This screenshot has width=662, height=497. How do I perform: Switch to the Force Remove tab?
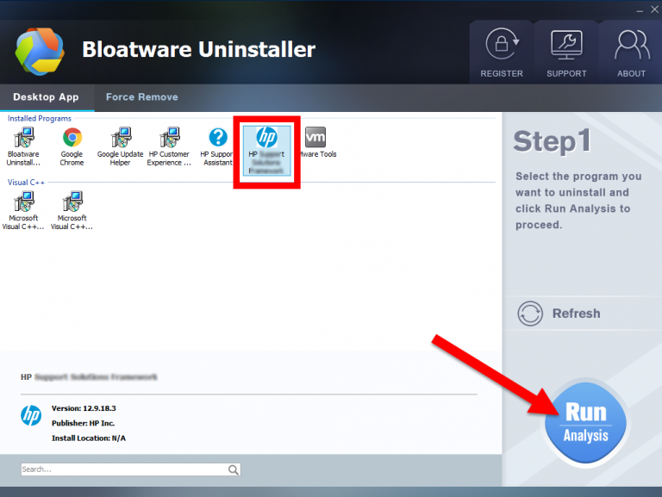coord(141,97)
